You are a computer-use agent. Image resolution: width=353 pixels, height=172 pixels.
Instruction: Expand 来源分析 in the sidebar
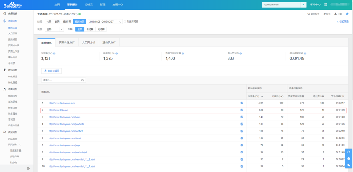point(13,14)
